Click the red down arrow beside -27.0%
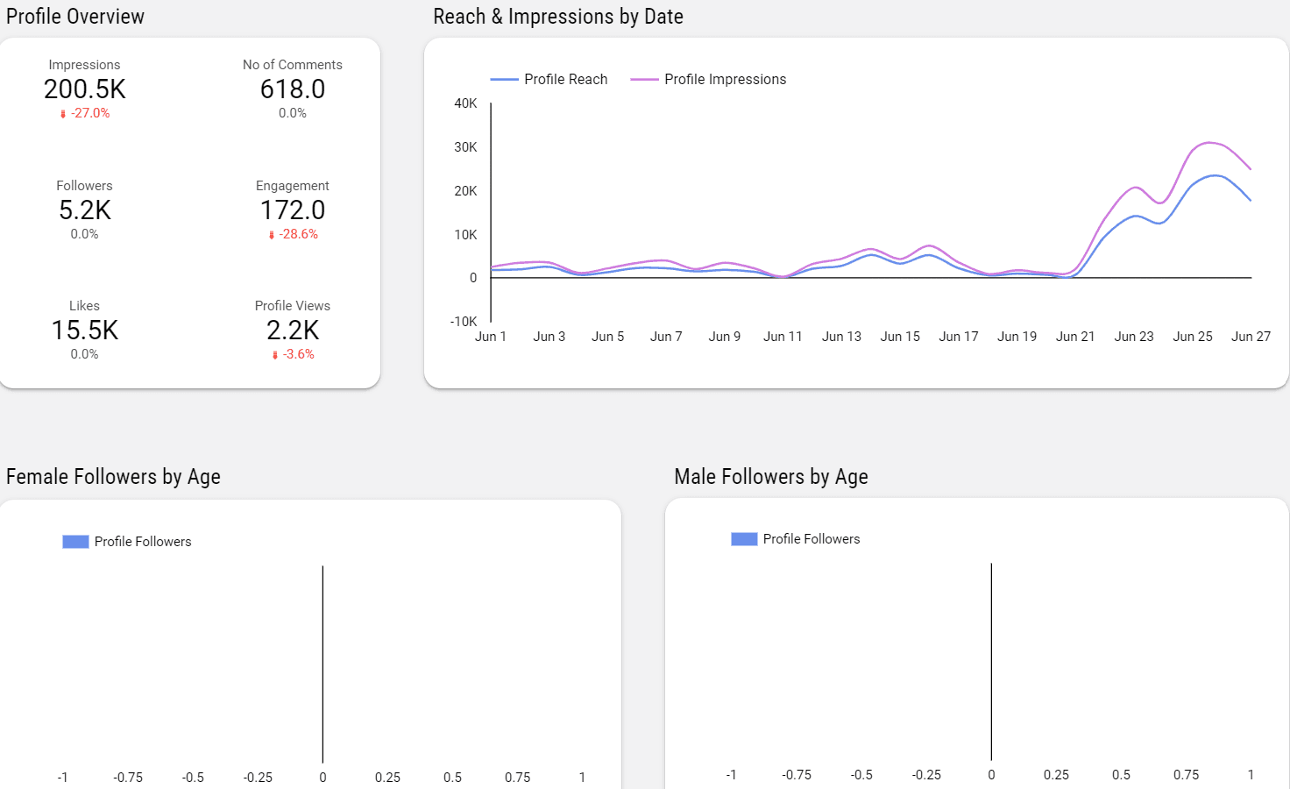Image resolution: width=1290 pixels, height=789 pixels. pos(63,114)
